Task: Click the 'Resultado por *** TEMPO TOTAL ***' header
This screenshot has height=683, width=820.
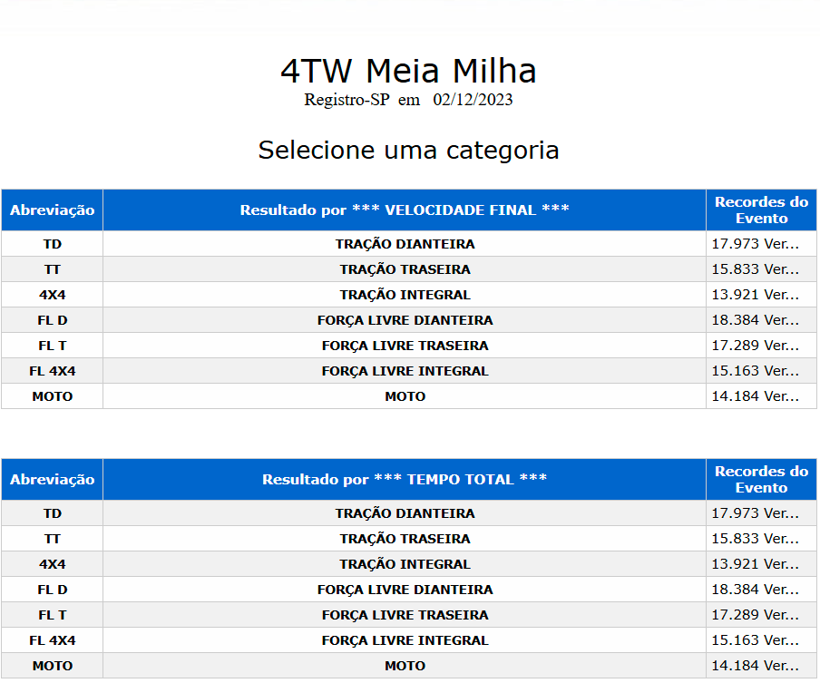Action: click(x=405, y=480)
